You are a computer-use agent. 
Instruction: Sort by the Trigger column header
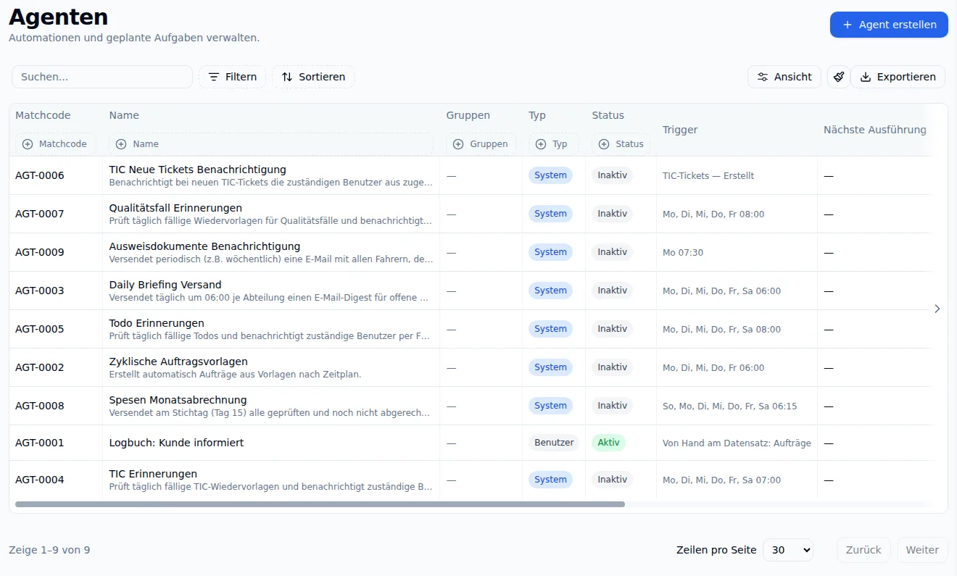point(680,130)
